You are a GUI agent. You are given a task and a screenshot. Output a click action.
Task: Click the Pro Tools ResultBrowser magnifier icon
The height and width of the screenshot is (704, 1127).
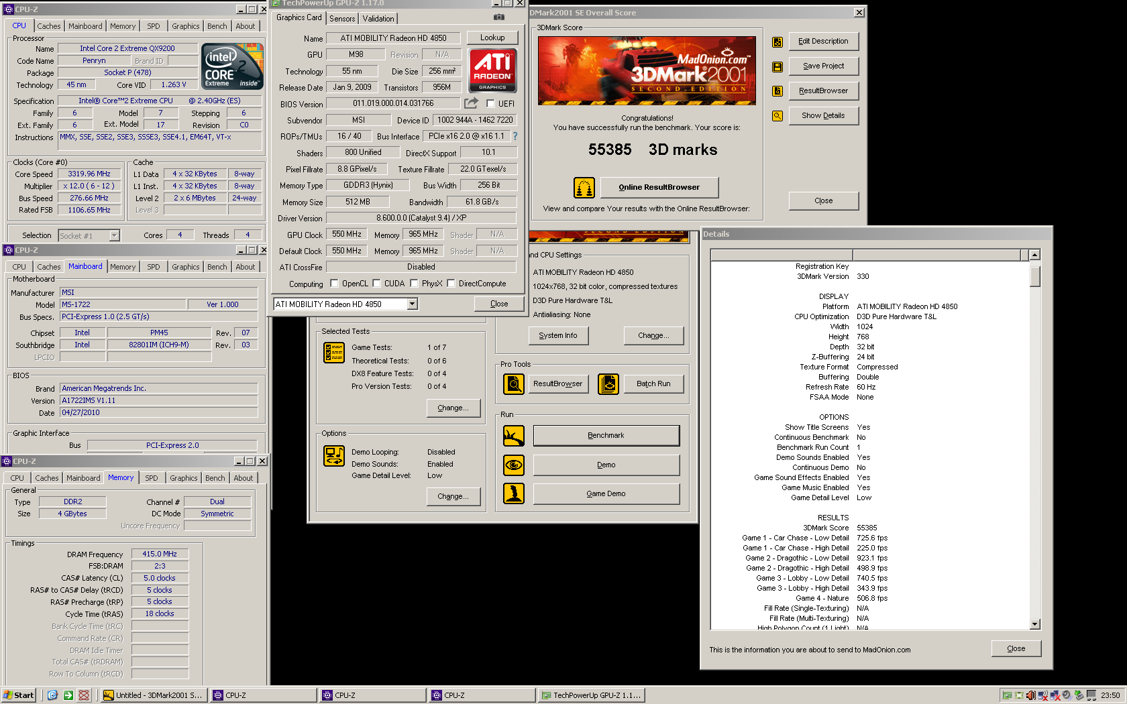(x=514, y=384)
